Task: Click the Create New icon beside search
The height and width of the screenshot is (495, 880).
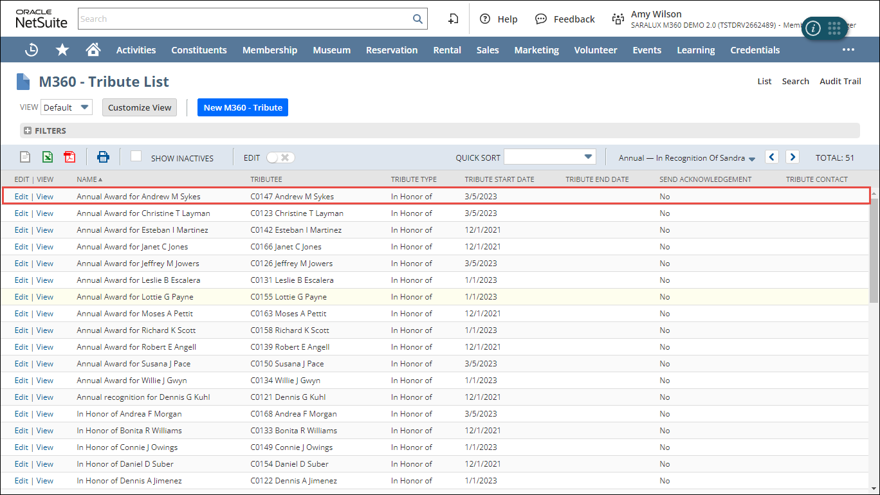Action: [x=454, y=19]
